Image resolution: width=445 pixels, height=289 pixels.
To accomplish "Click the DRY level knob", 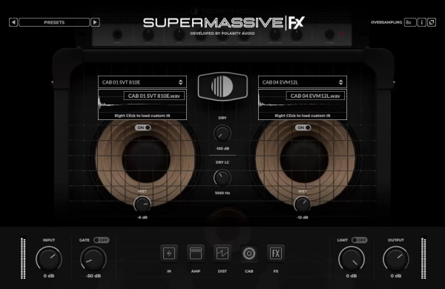I will (222, 133).
